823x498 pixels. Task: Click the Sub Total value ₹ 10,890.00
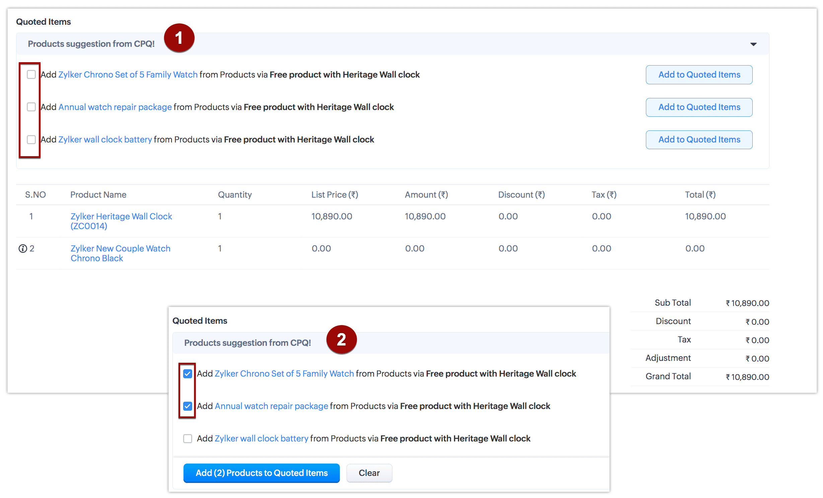tap(747, 303)
